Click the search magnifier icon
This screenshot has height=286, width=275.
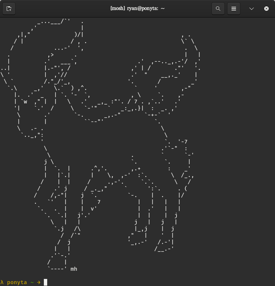218,9
